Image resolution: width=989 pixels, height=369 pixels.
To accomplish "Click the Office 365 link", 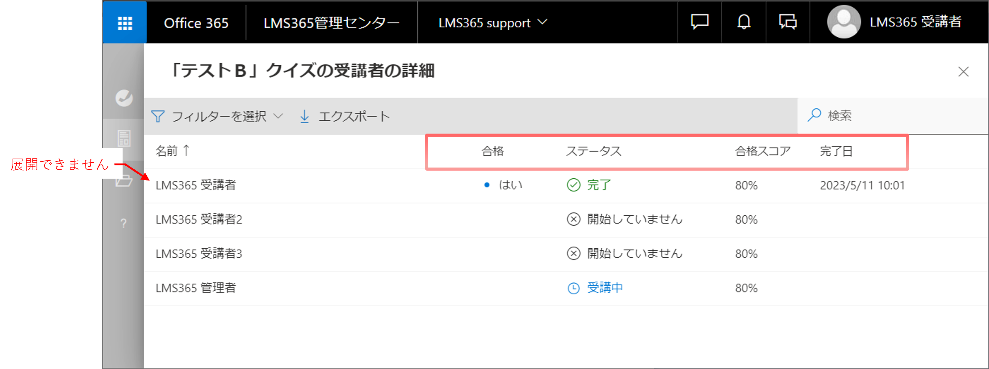I will click(196, 23).
